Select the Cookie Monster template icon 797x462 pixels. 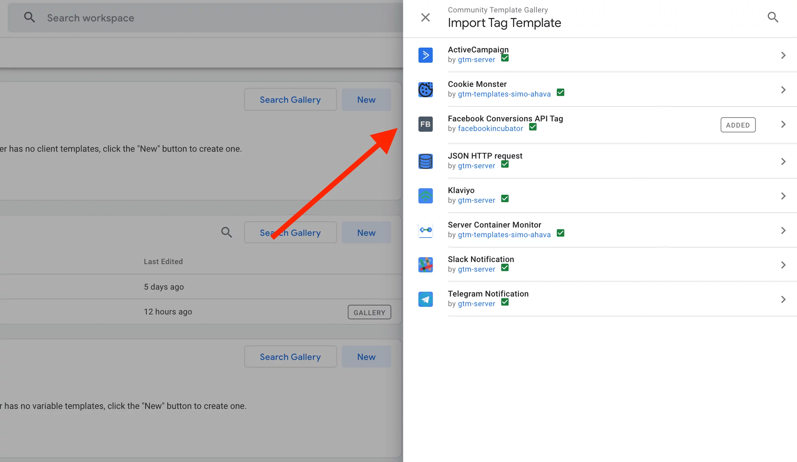click(425, 90)
